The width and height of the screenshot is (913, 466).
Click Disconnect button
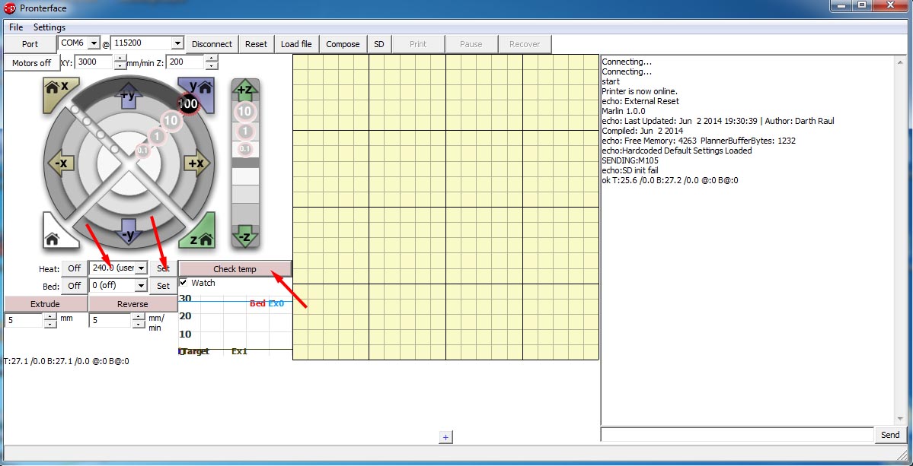[212, 44]
